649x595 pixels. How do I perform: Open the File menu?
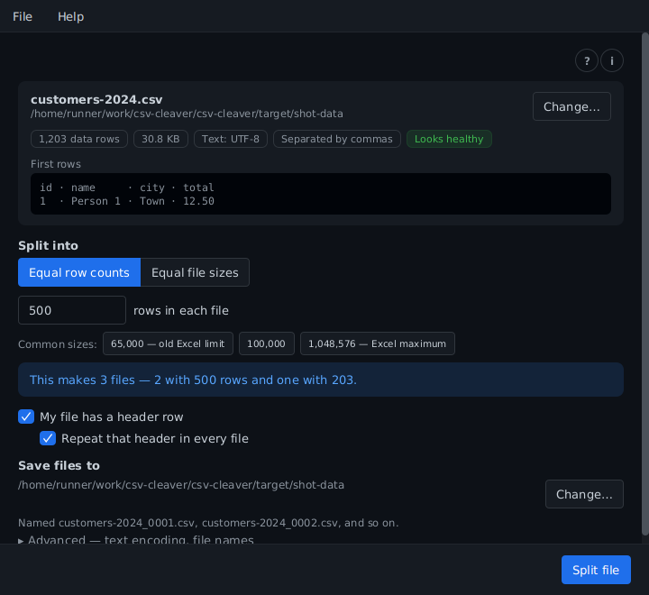[x=23, y=16]
